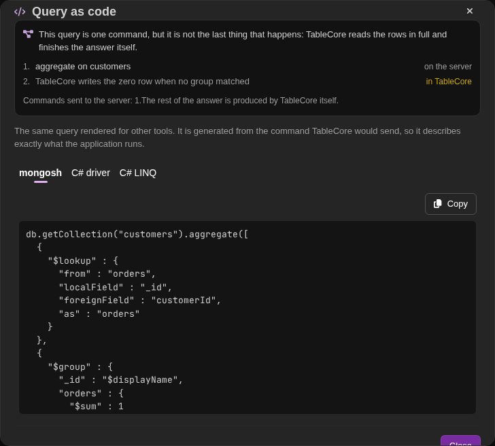This screenshot has height=446, width=495.
Task: Dismiss the dialog with the X icon
Action: pyautogui.click(x=469, y=11)
